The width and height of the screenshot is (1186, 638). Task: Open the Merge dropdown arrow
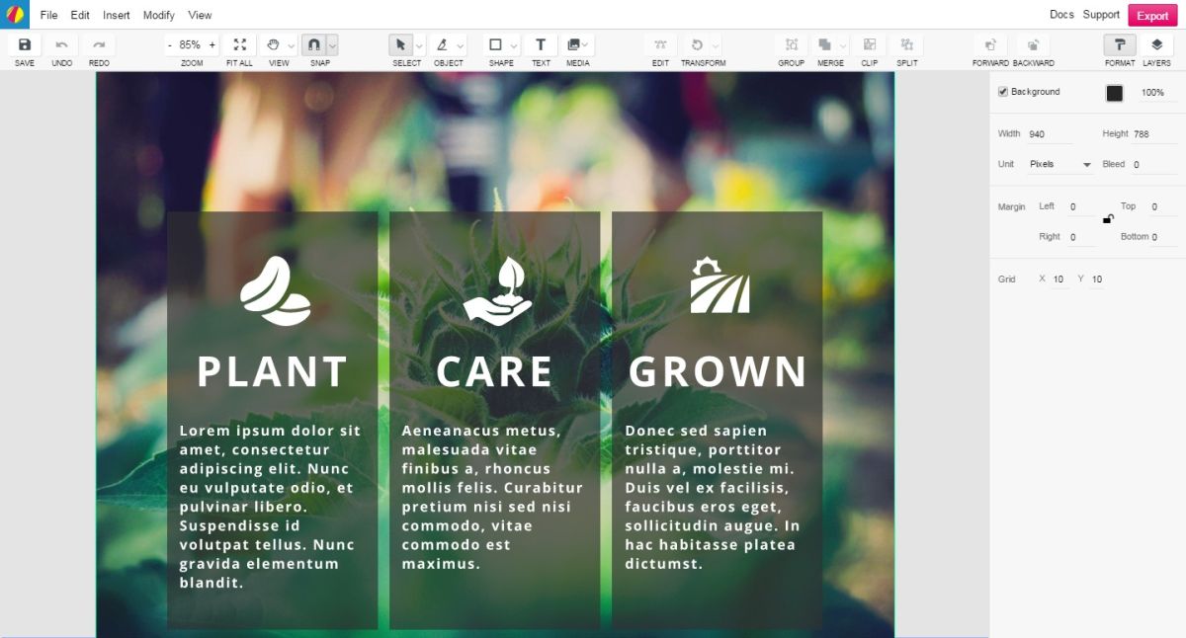click(843, 45)
